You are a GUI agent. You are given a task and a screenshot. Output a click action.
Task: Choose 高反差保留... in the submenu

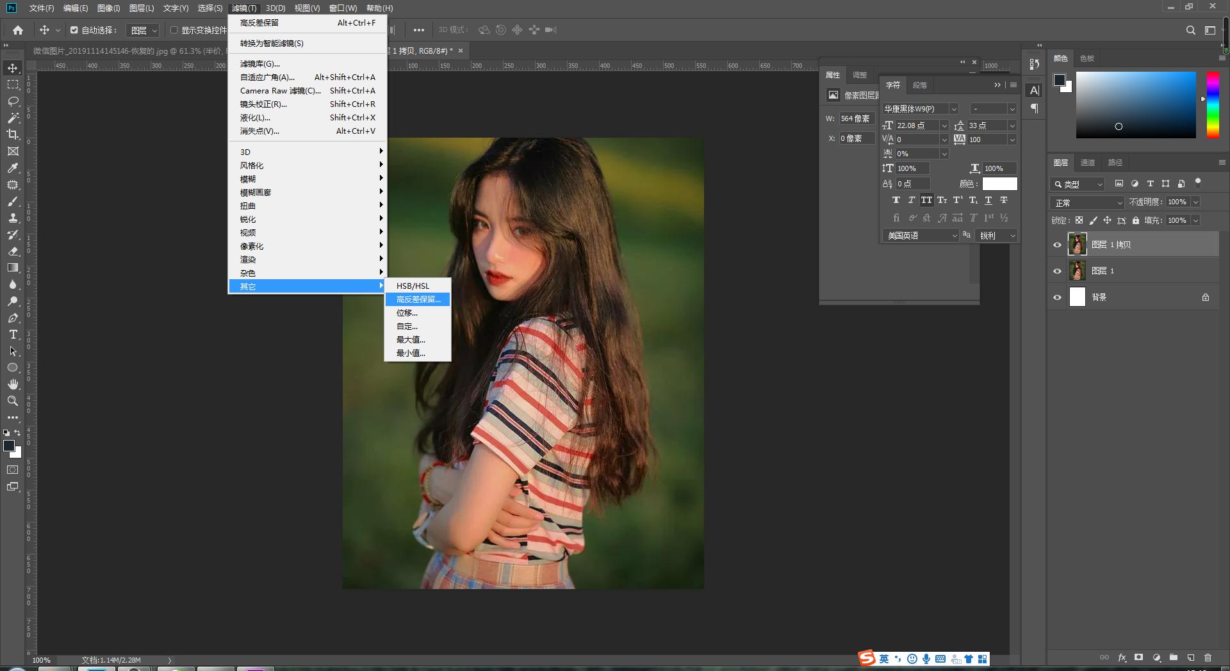click(x=418, y=300)
